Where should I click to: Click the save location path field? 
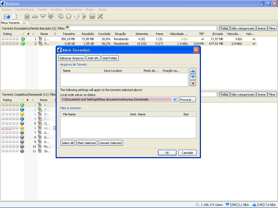[x=116, y=100]
